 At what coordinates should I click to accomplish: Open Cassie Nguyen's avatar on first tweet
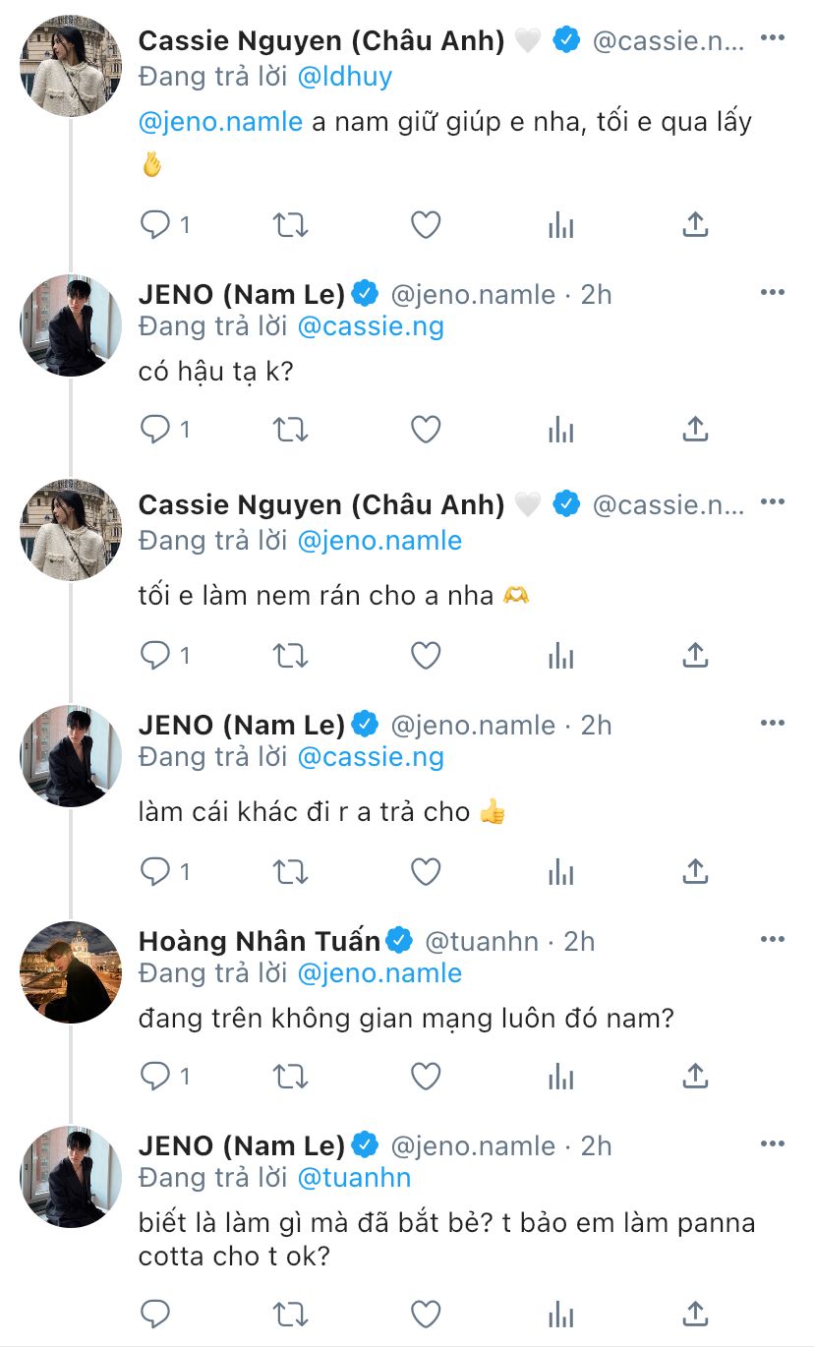point(71,66)
